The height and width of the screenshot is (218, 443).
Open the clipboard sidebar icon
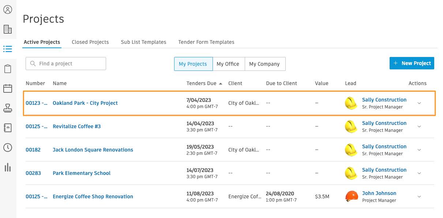[x=8, y=69]
